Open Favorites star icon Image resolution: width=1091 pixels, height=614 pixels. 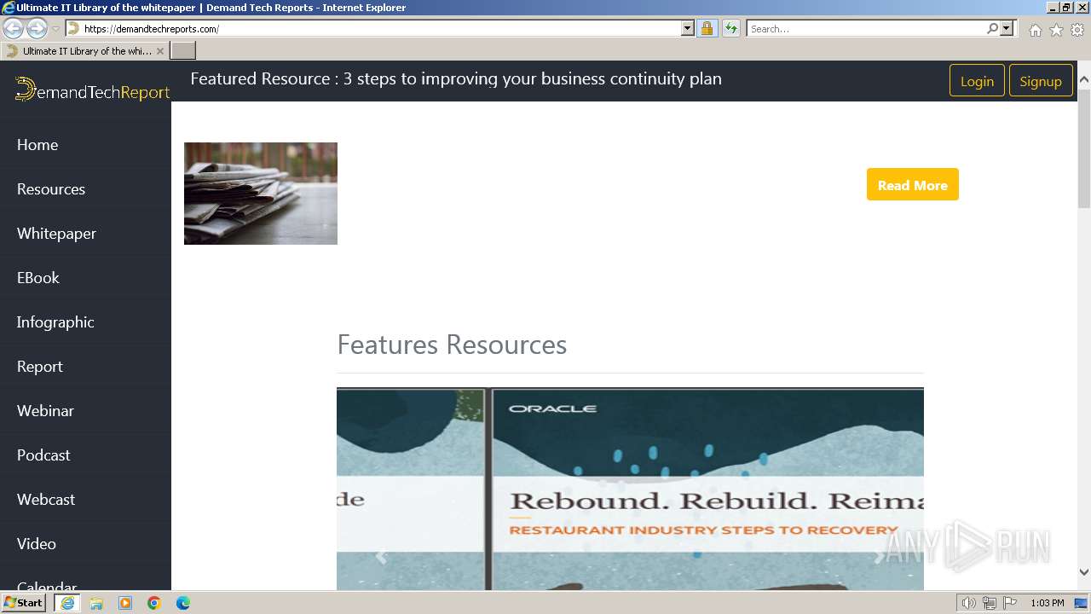click(x=1056, y=30)
